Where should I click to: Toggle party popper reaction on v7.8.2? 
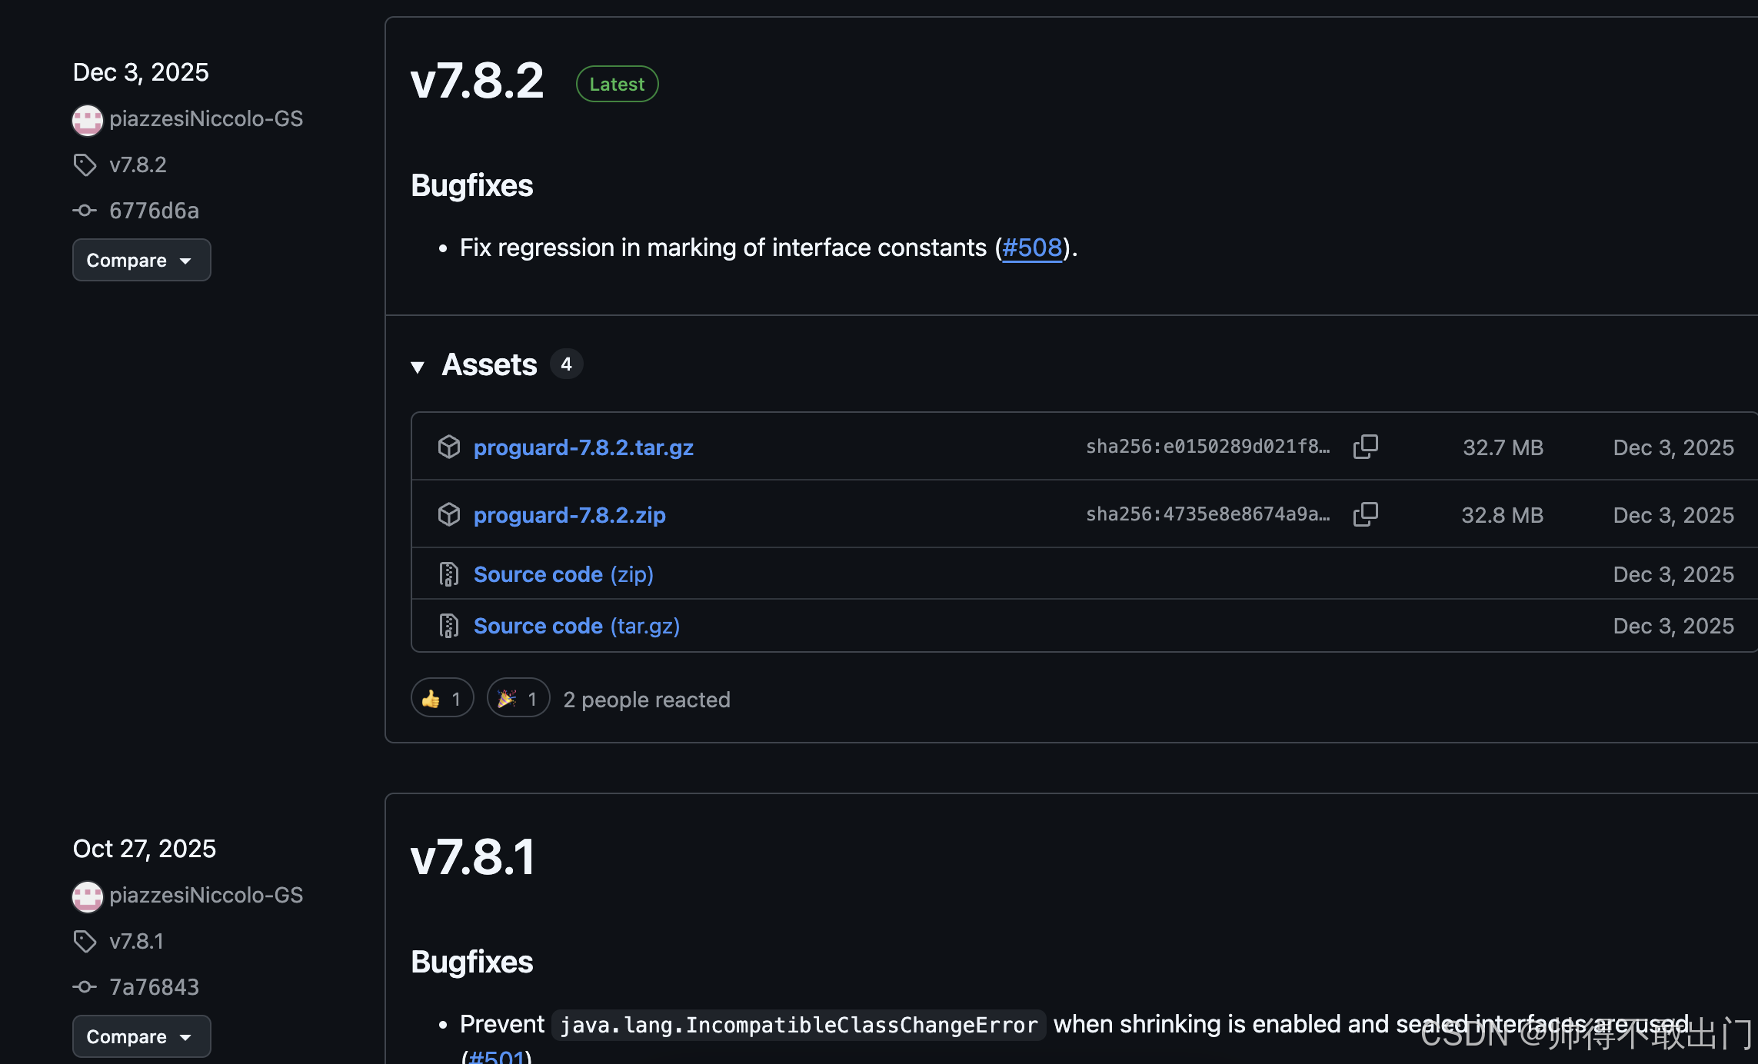pyautogui.click(x=518, y=698)
